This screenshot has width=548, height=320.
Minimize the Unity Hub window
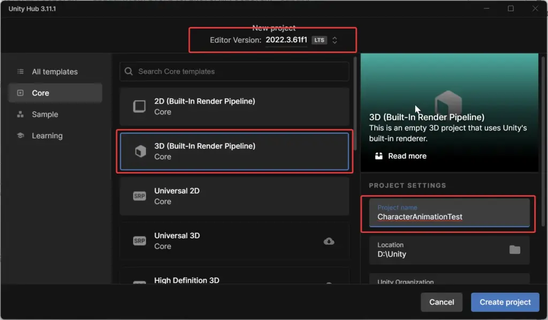(486, 9)
